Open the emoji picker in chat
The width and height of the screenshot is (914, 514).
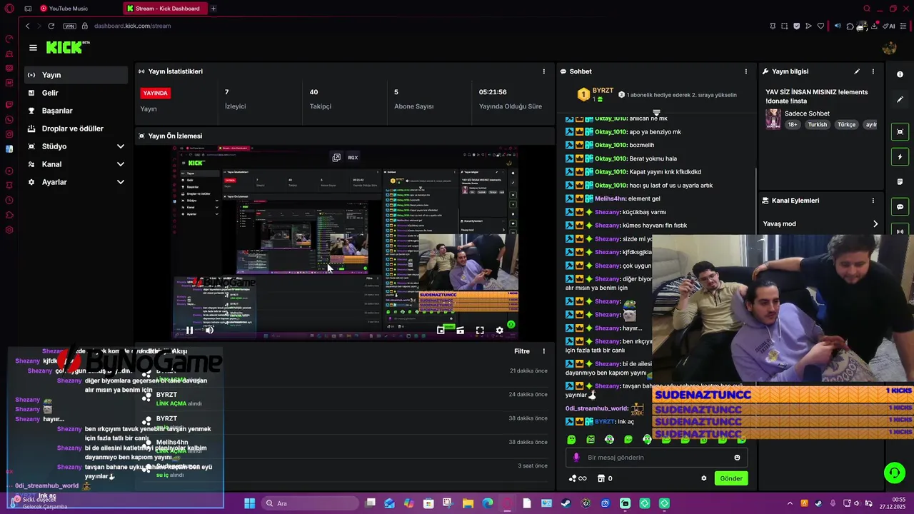(x=737, y=458)
